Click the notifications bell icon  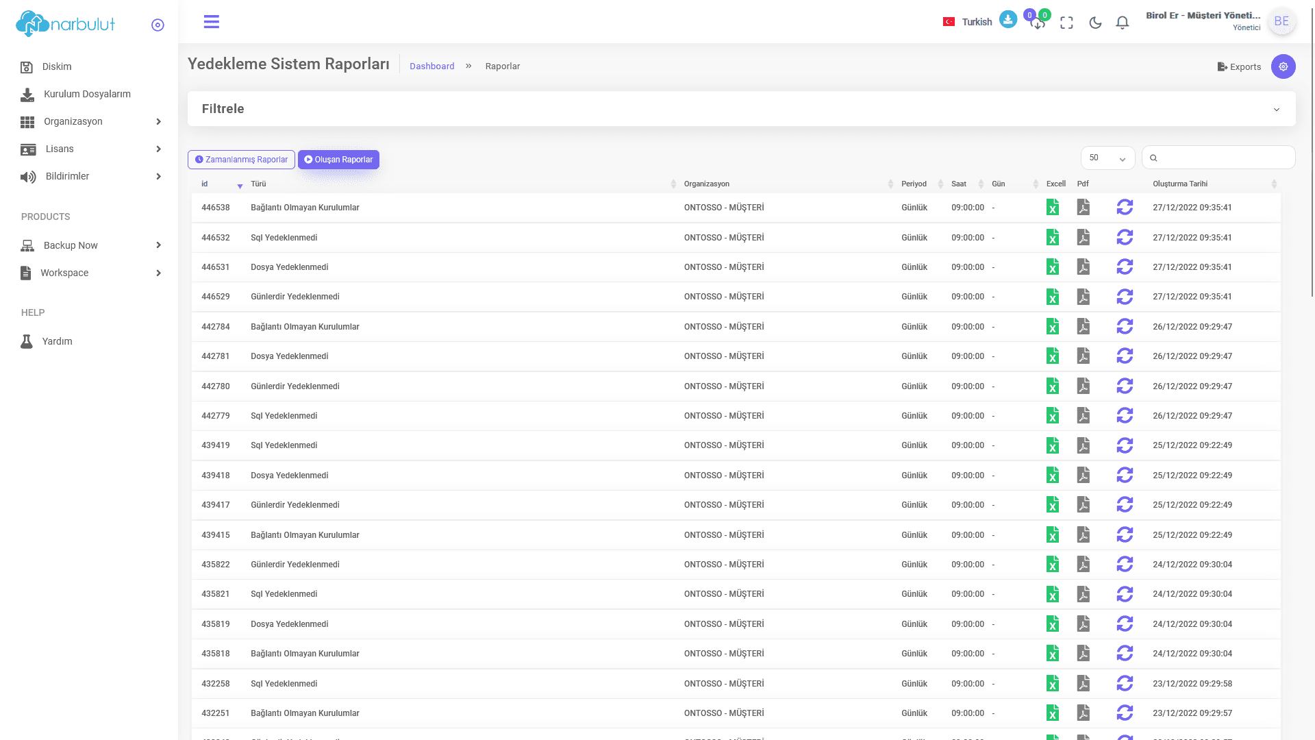(x=1122, y=23)
